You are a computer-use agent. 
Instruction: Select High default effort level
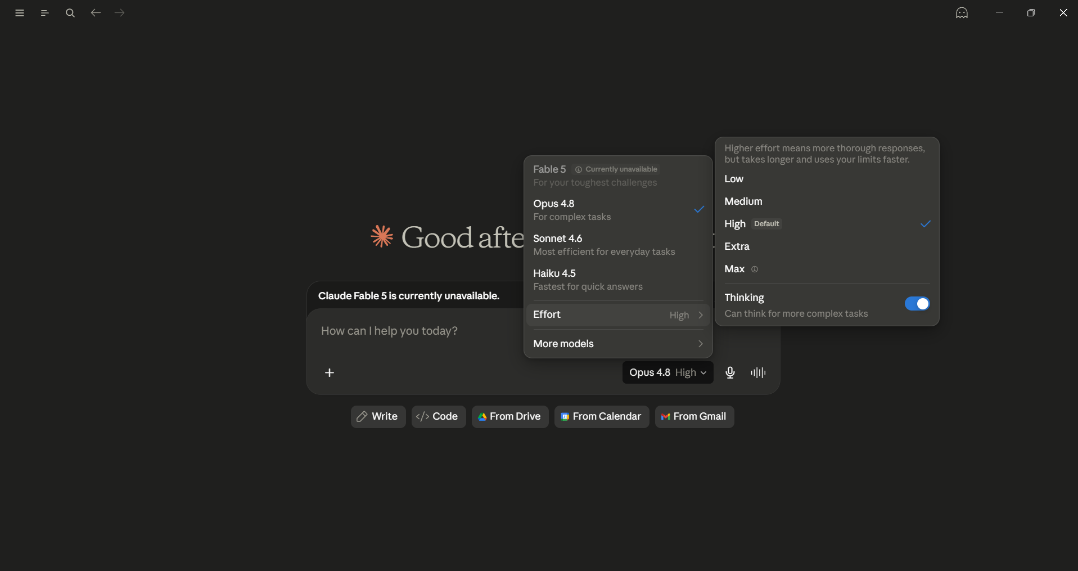click(x=827, y=224)
